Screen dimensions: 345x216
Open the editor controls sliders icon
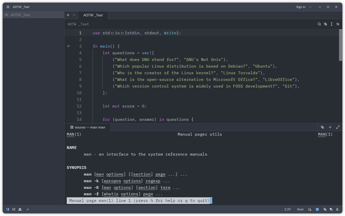[x=338, y=24]
